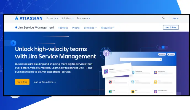
Task: Click the Sales tile icon
Action: coord(133,92)
